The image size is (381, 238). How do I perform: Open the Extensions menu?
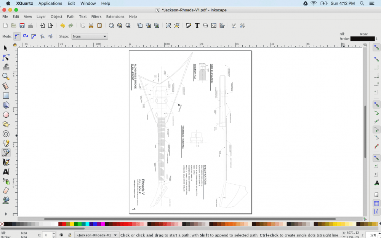click(115, 17)
